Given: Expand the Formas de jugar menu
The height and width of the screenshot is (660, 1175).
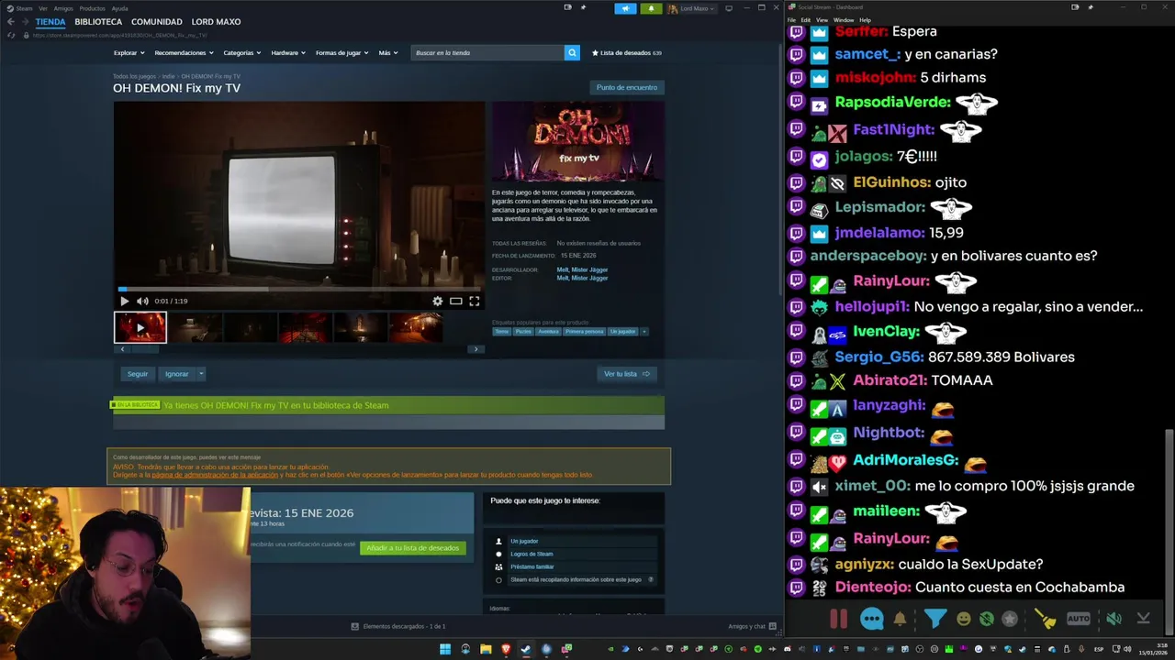Looking at the screenshot, I should [341, 53].
